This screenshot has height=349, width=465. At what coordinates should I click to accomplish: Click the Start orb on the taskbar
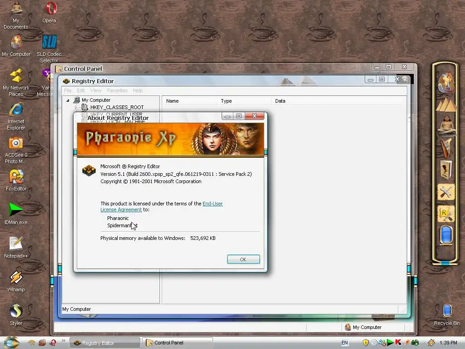click(12, 343)
